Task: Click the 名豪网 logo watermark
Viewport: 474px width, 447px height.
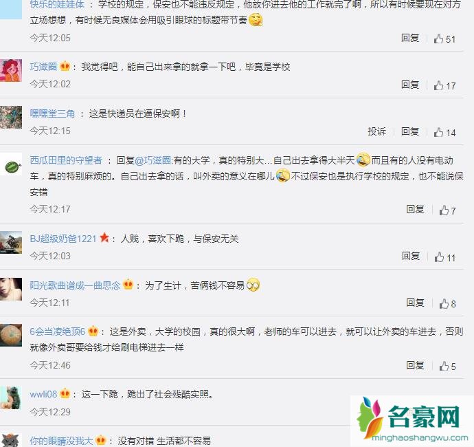Action: [x=412, y=421]
